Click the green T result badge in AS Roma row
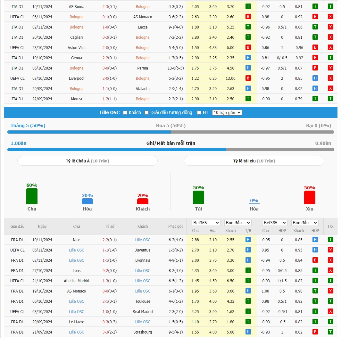 pos(248,6)
